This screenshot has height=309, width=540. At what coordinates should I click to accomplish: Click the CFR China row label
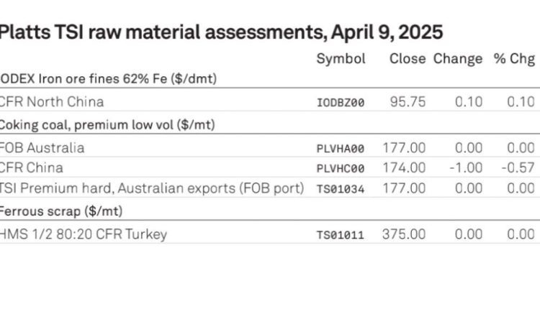32,168
